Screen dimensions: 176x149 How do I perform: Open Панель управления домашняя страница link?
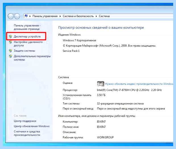27,27
